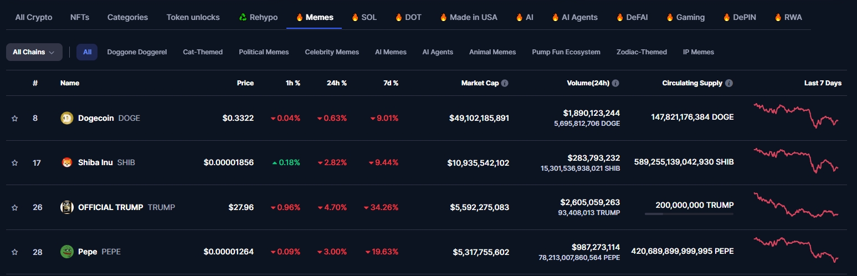Open the SOL trending tab
This screenshot has height=276, width=857.
click(x=364, y=17)
